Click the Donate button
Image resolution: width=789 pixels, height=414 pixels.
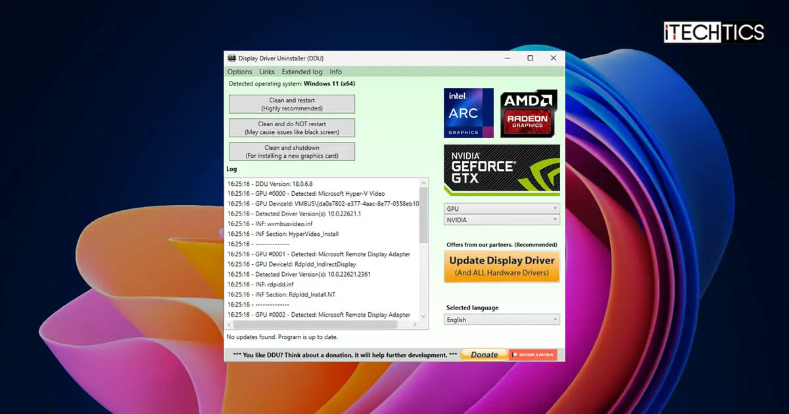[x=484, y=354]
